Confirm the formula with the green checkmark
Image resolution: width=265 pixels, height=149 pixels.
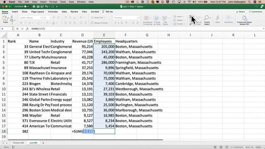[x=22, y=29]
